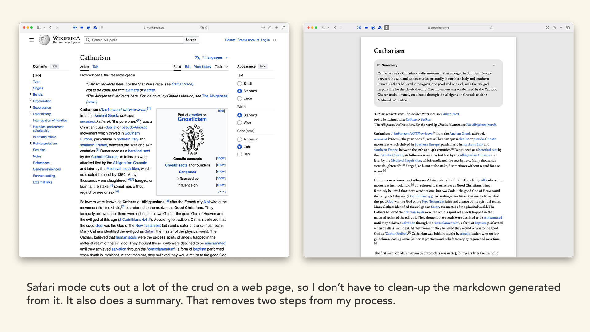Open the View history tab
Image resolution: width=590 pixels, height=332 pixels.
coord(203,67)
